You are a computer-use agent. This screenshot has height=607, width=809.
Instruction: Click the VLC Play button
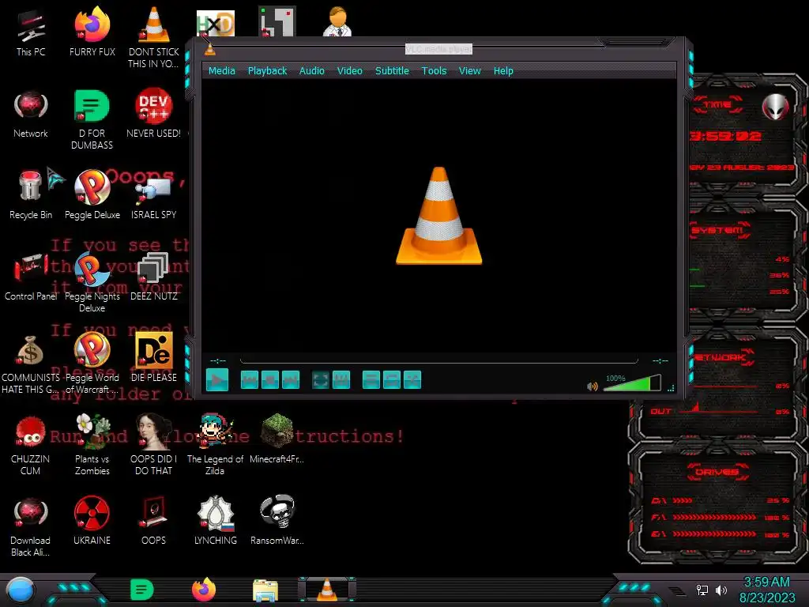coord(217,380)
